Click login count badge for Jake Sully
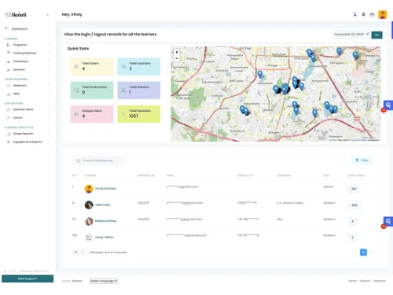This screenshot has height=295, width=393. [x=354, y=205]
